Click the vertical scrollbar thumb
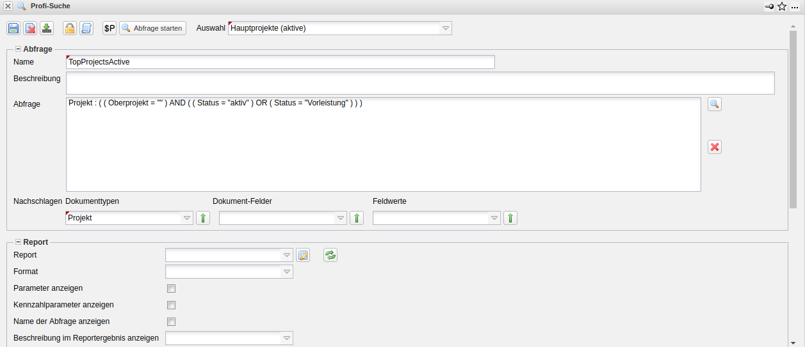 click(793, 118)
